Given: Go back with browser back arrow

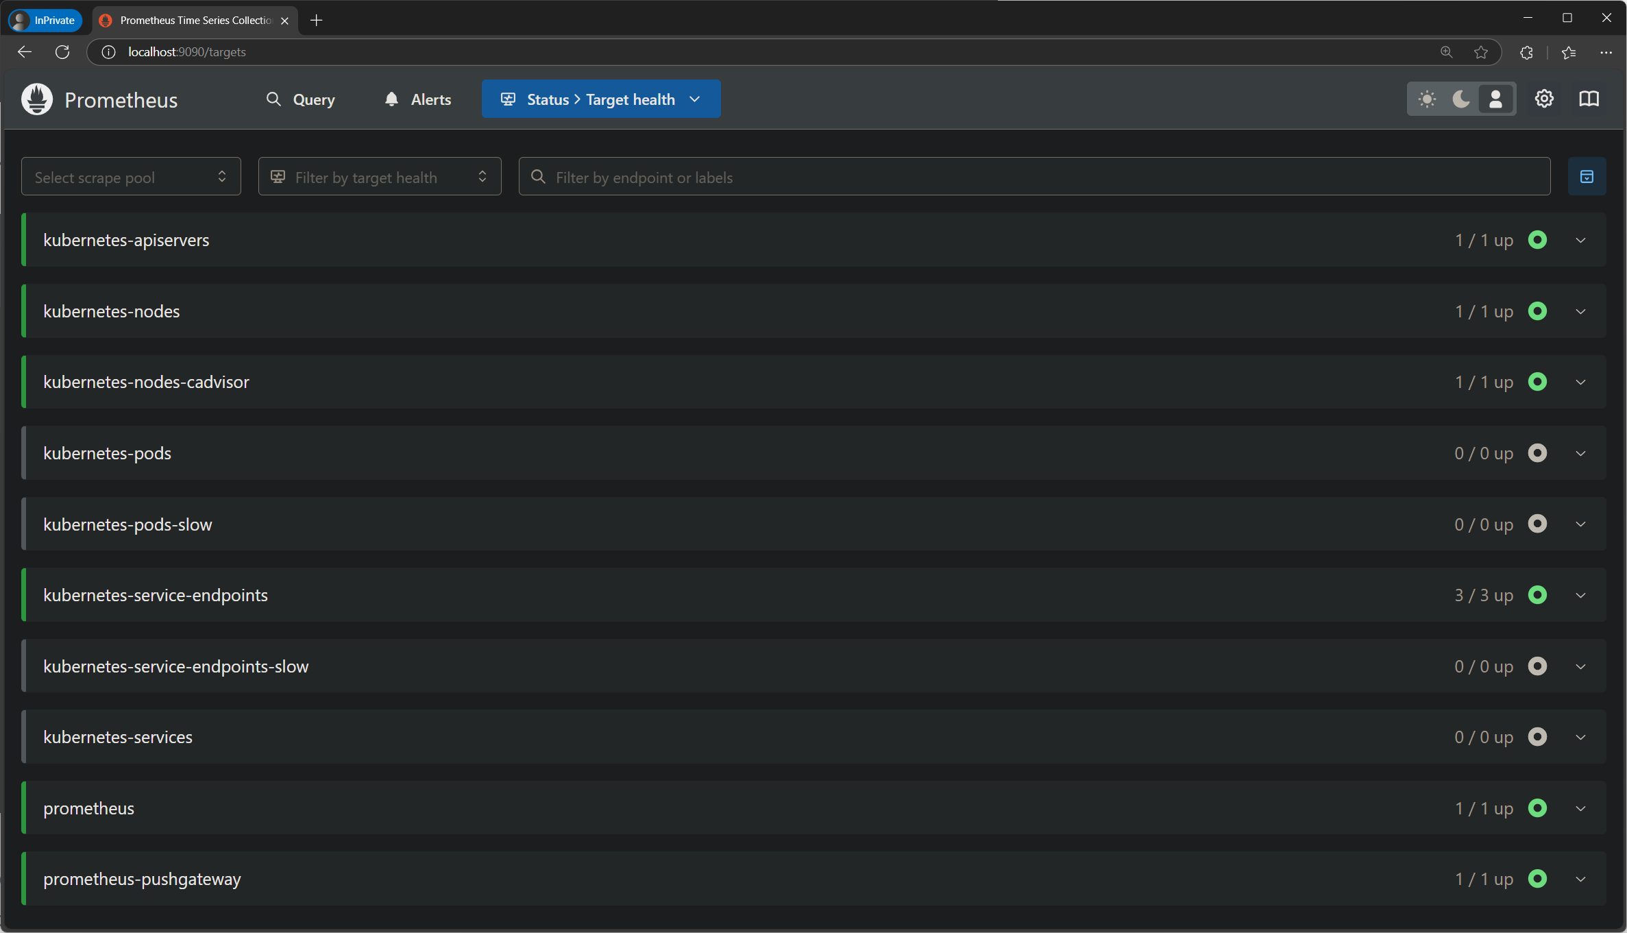Looking at the screenshot, I should 25,52.
